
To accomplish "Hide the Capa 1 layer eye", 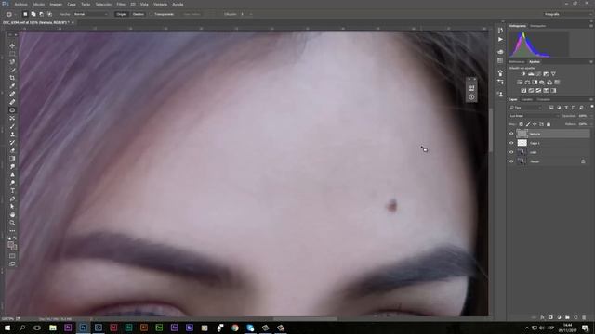I will coord(511,143).
